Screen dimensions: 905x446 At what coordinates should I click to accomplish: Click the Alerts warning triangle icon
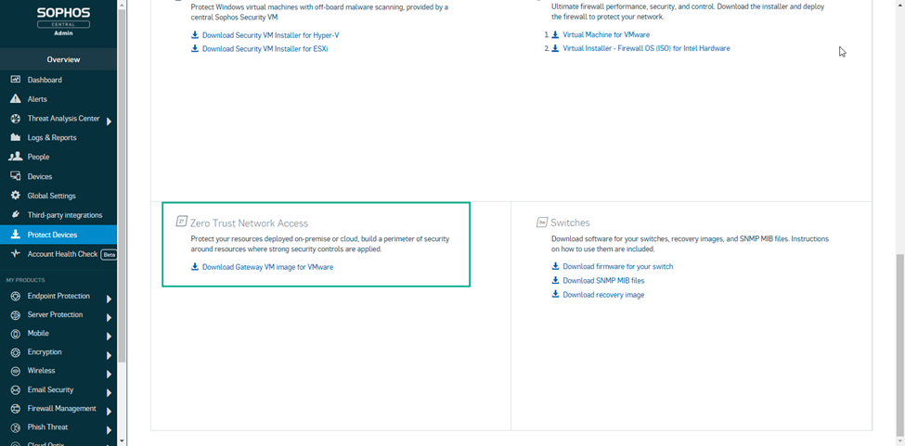tap(16, 99)
